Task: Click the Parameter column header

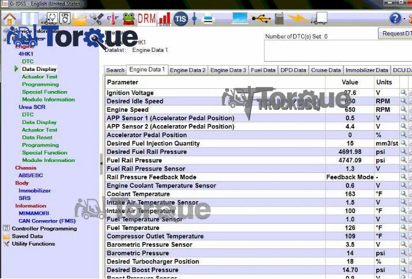Action: pos(215,82)
